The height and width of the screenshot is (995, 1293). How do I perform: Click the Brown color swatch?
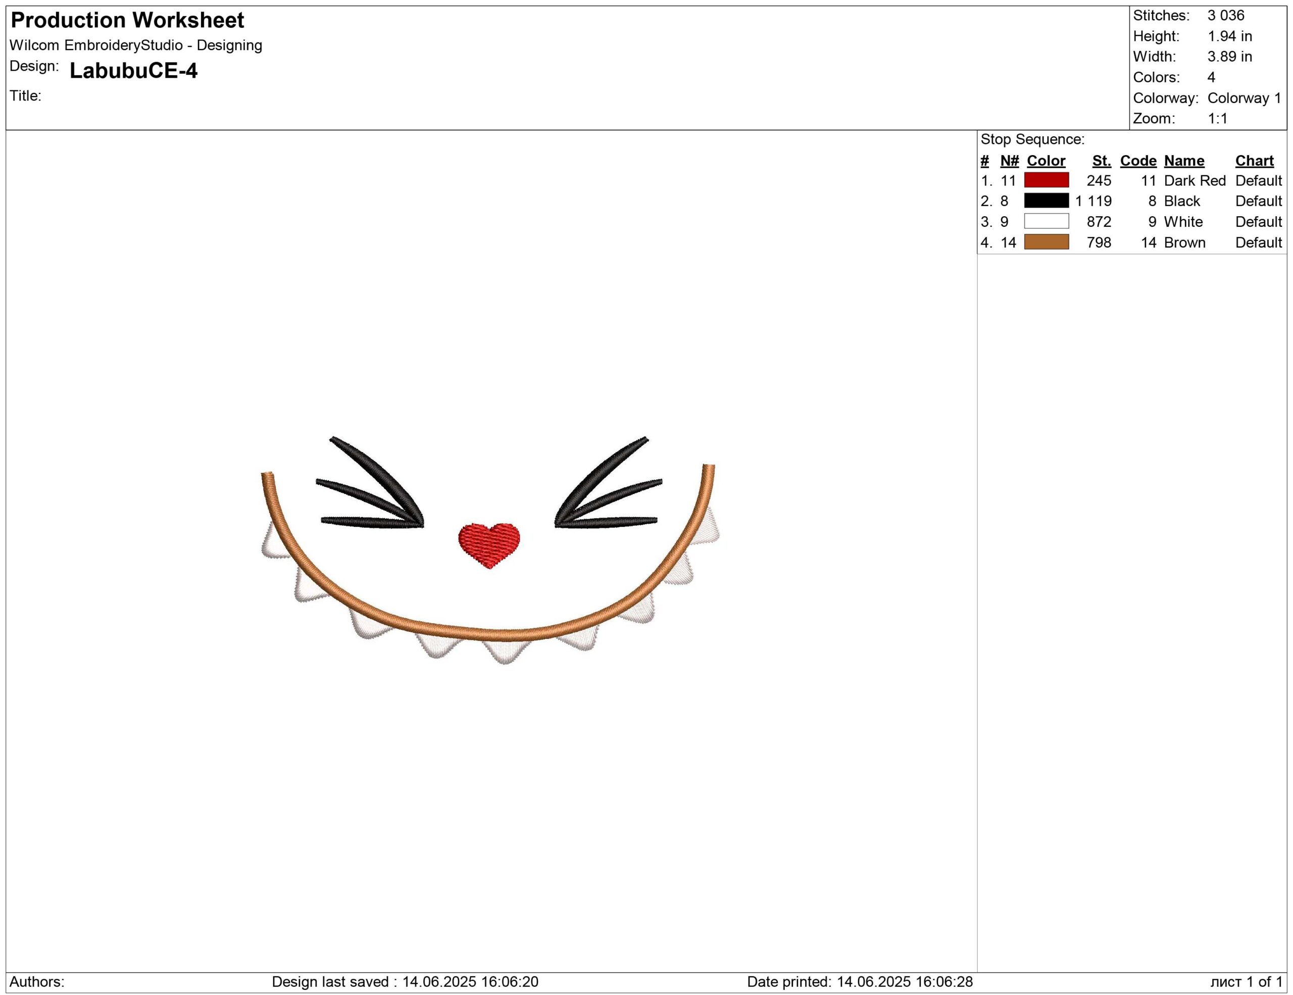[x=1046, y=241]
